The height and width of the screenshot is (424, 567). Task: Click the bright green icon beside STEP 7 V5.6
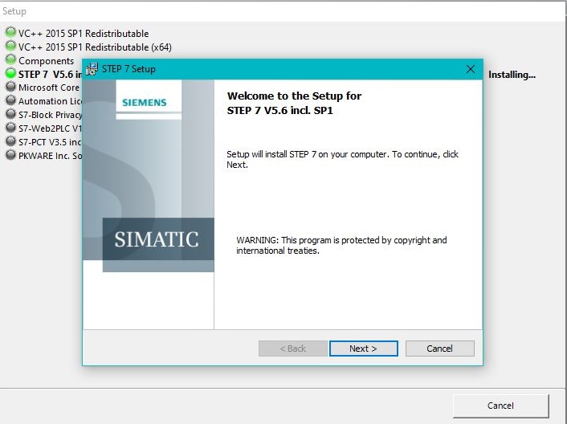(x=10, y=74)
